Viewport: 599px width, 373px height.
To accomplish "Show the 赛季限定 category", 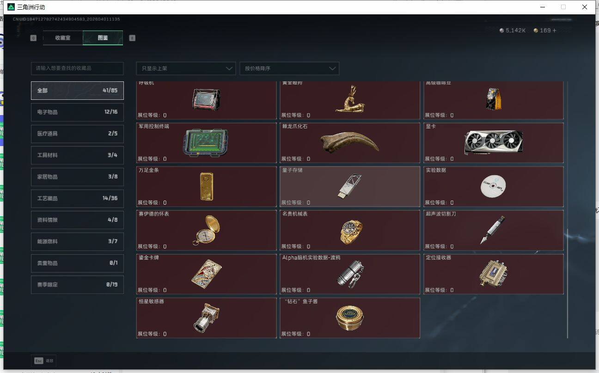I will [77, 285].
